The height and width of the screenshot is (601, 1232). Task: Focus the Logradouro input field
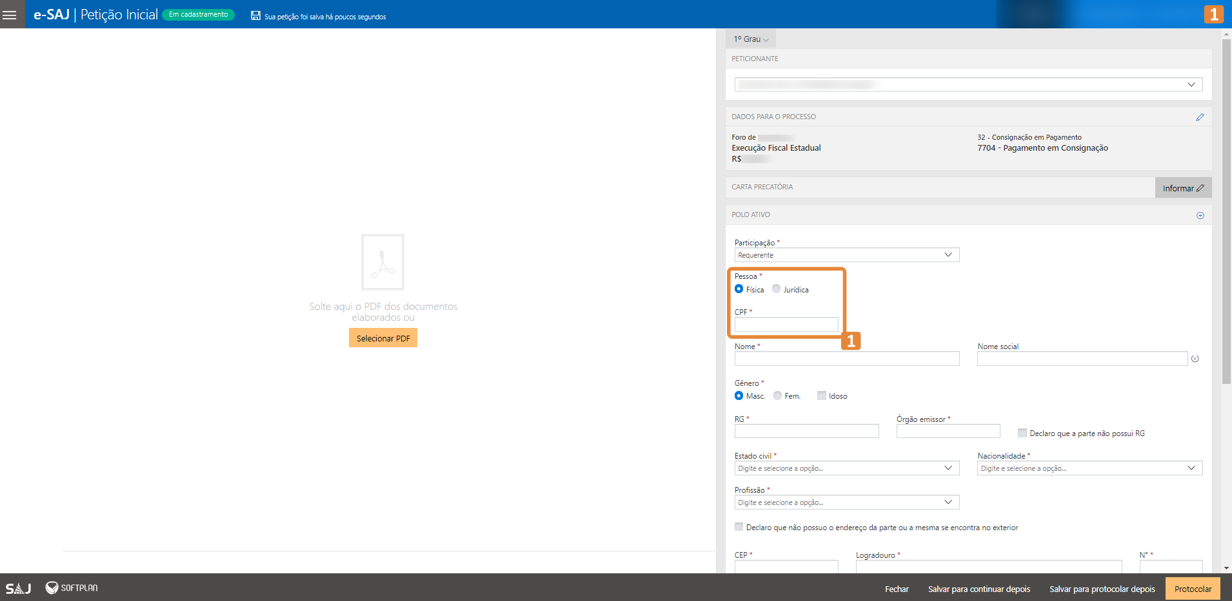(x=989, y=567)
